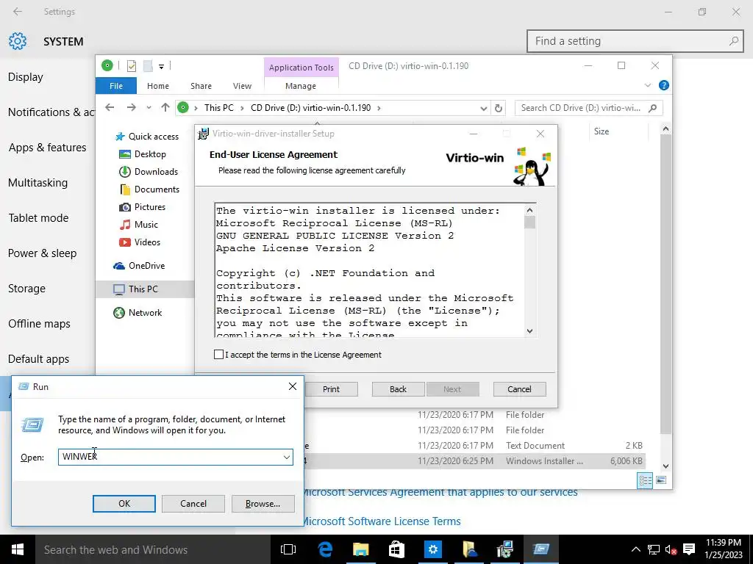Viewport: 753px width, 564px height.
Task: Open Music in navigation pane
Action: click(138, 225)
